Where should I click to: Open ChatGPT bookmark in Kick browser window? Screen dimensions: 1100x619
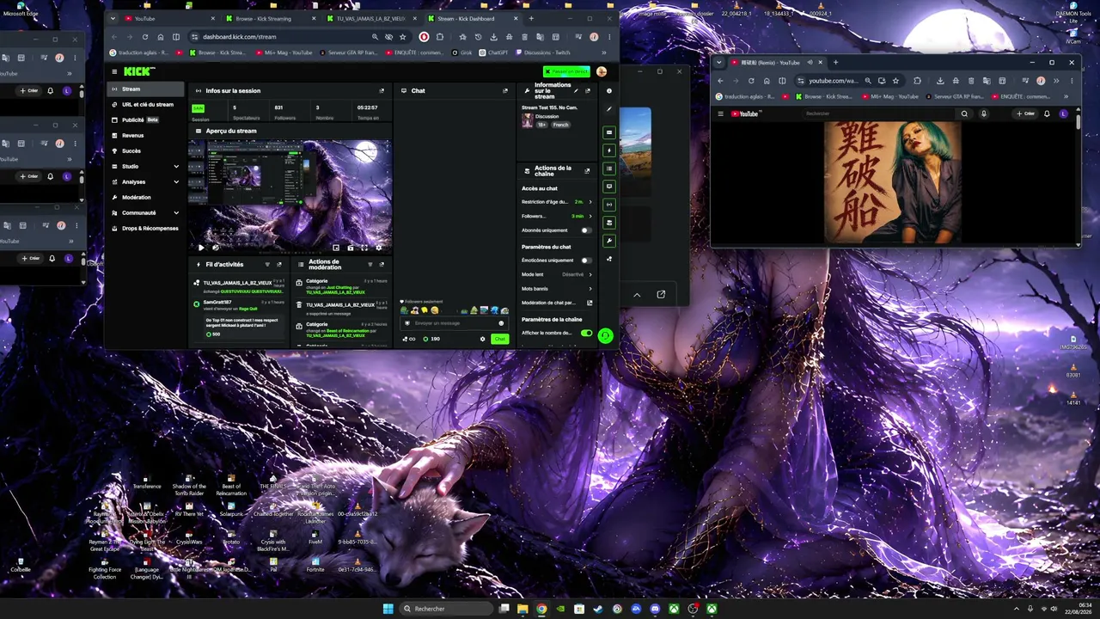[494, 52]
